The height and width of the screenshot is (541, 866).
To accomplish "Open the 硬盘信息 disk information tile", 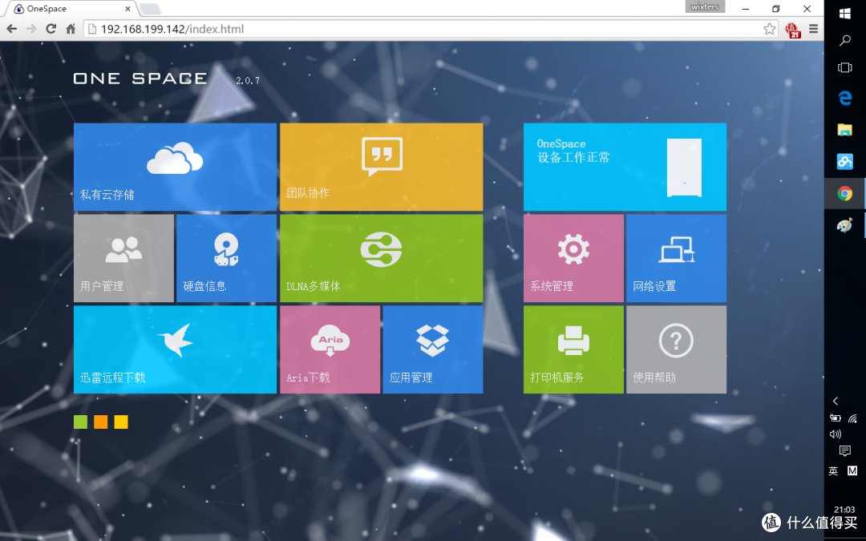I will 226,258.
